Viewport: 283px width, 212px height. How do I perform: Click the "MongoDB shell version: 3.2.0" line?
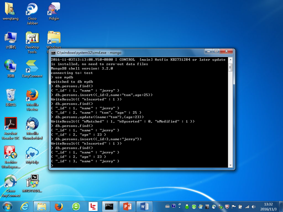(82, 68)
